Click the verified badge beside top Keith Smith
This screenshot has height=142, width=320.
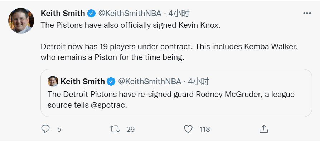click(x=91, y=14)
